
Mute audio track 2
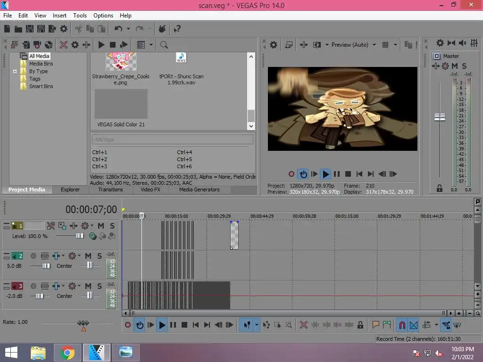pyautogui.click(x=88, y=256)
